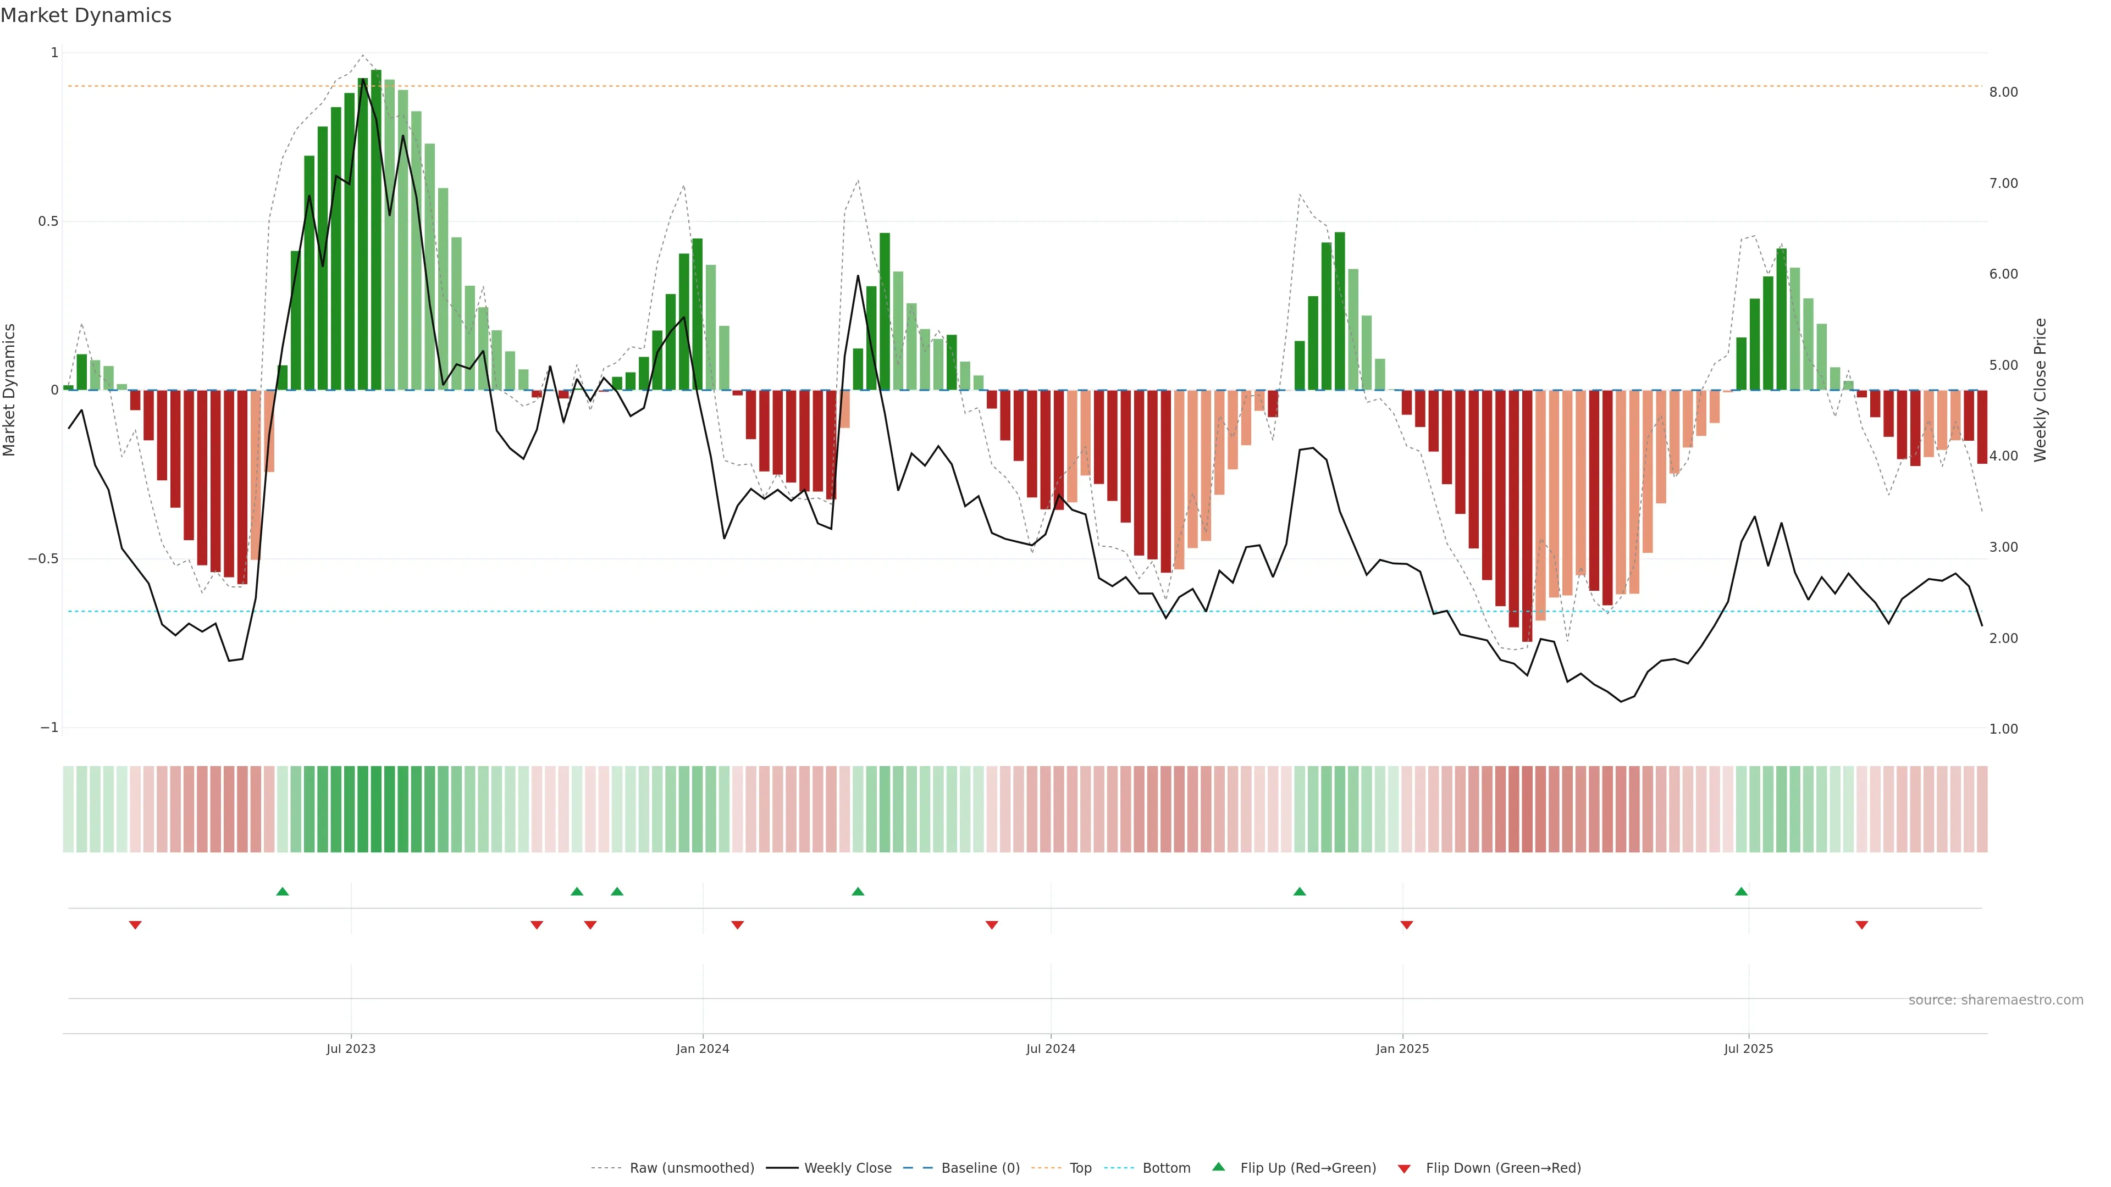Click the rightmost red Flip Down marker
Viewport: 2111px width, 1187px height.
[1862, 925]
